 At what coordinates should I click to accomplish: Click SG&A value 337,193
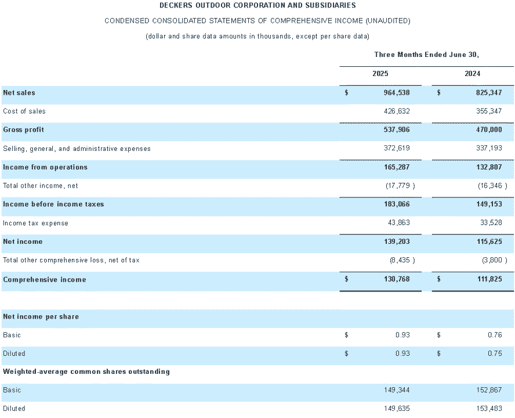[489, 148]
